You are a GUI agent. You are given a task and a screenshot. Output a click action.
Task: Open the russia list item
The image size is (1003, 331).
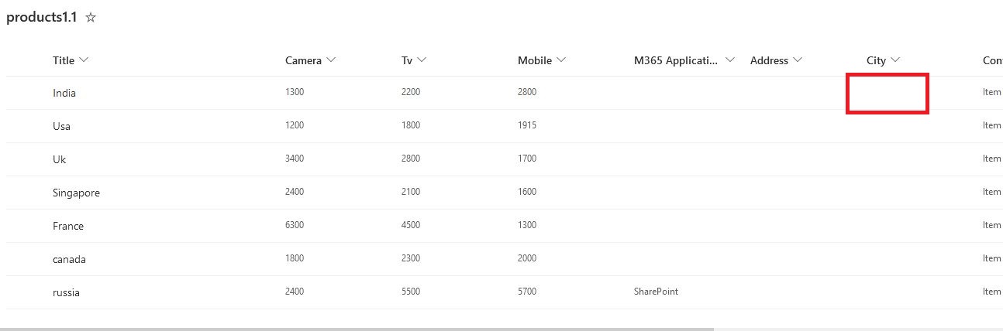(66, 292)
